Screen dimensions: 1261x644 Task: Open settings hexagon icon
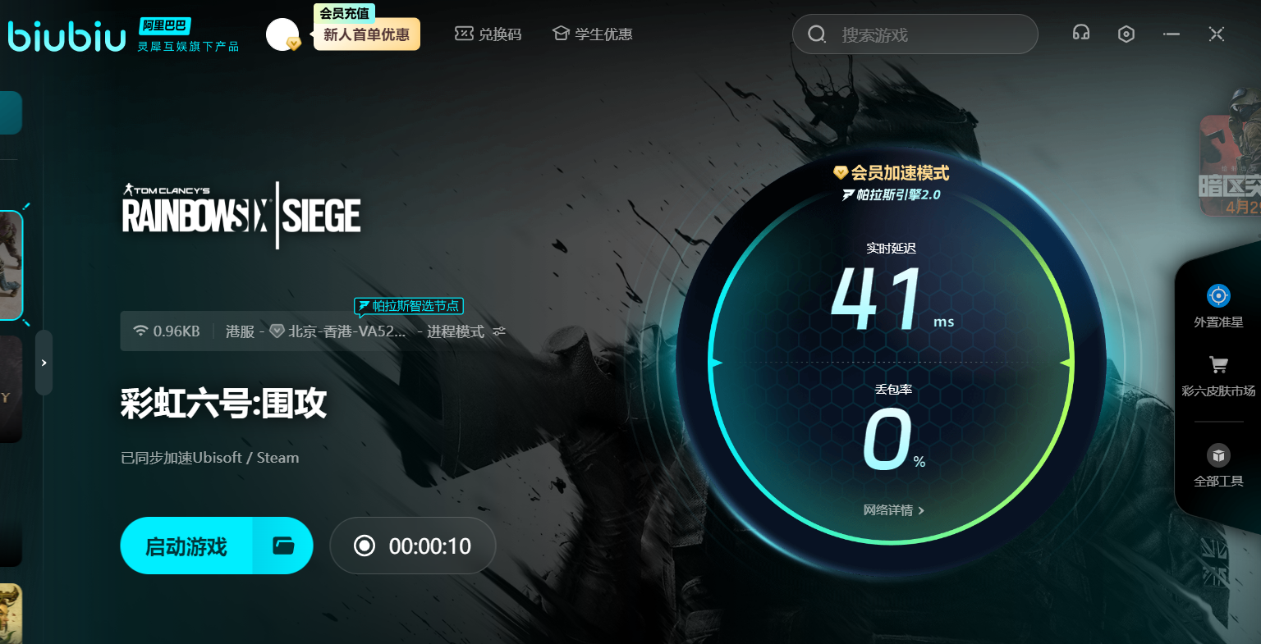point(1126,34)
